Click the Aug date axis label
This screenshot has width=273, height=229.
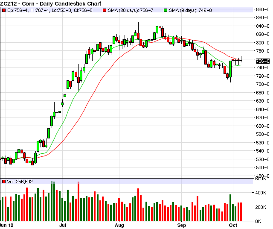[119, 225]
